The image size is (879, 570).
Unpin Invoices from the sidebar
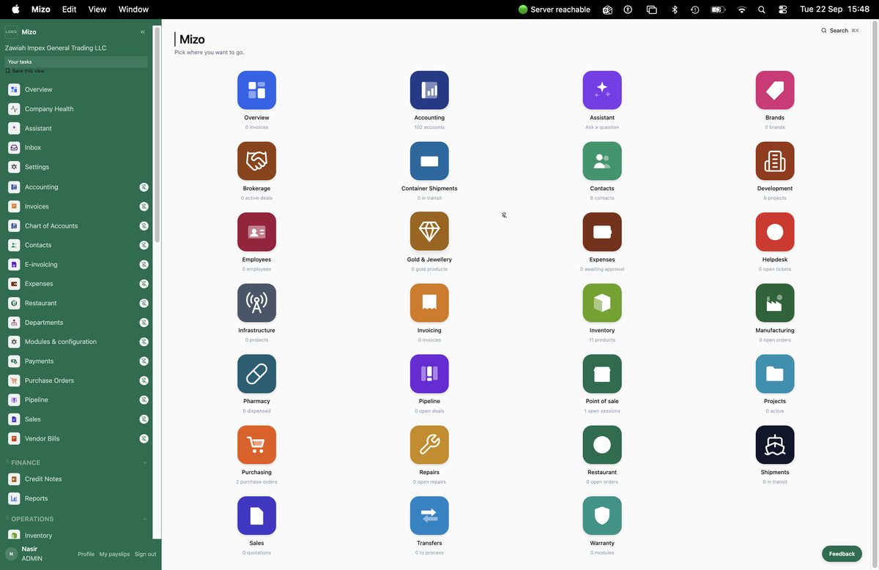coord(144,206)
